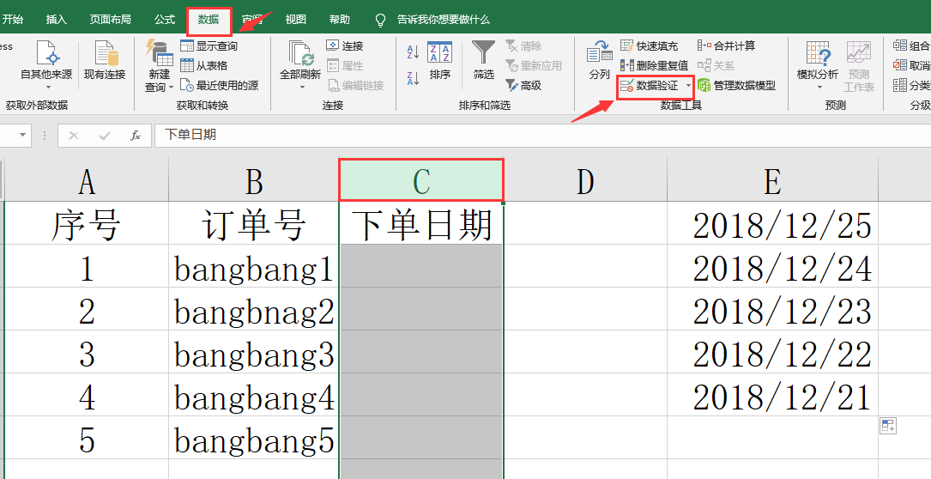The width and height of the screenshot is (931, 479).
Task: Select the cell bangbang5
Action: point(253,439)
